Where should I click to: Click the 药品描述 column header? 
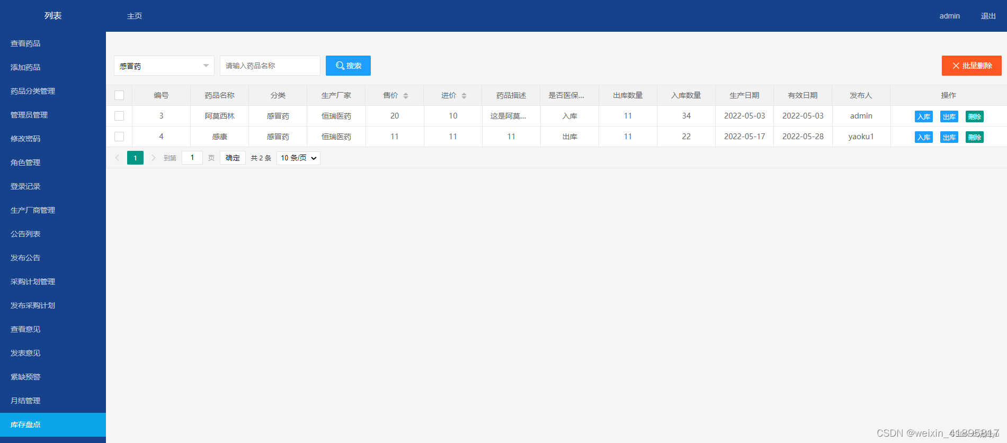click(x=511, y=95)
